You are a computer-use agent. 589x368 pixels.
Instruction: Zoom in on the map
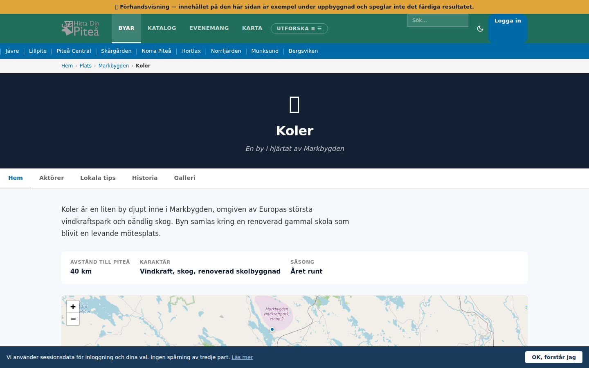tap(73, 307)
